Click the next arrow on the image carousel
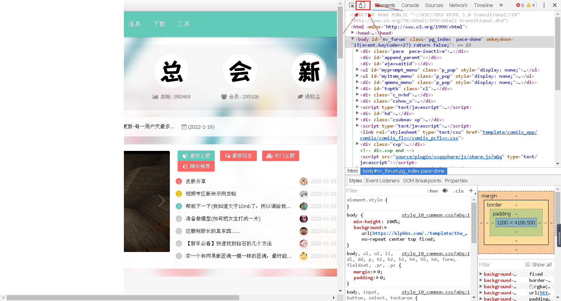This screenshot has height=301, width=561. pyautogui.click(x=162, y=201)
